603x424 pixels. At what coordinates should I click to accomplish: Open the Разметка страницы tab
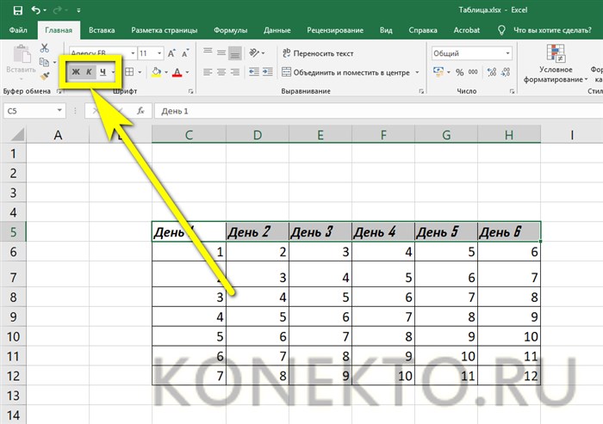click(x=165, y=30)
